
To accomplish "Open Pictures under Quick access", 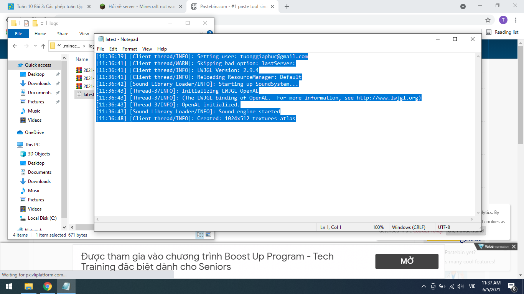I will click(36, 102).
